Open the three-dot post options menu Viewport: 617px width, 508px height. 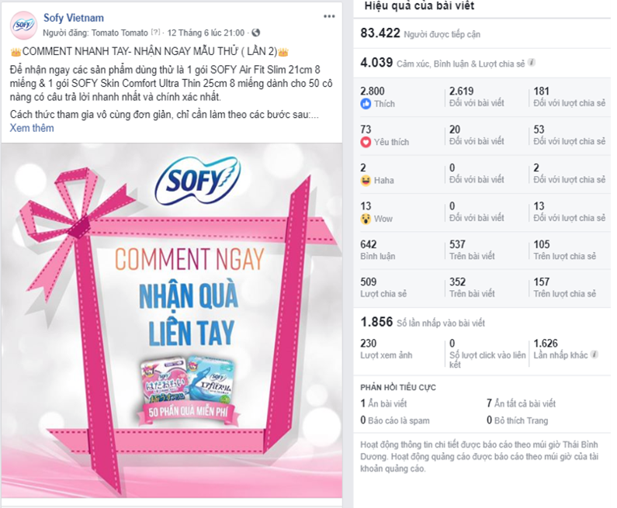coord(329,16)
